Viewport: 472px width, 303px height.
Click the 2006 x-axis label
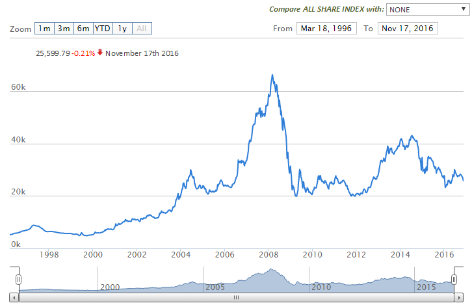(x=224, y=255)
